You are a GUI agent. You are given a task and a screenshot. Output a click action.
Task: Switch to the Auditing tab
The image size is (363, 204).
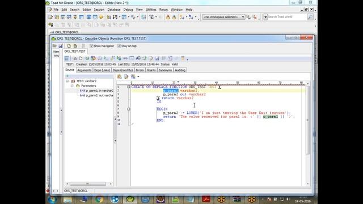pos(180,70)
